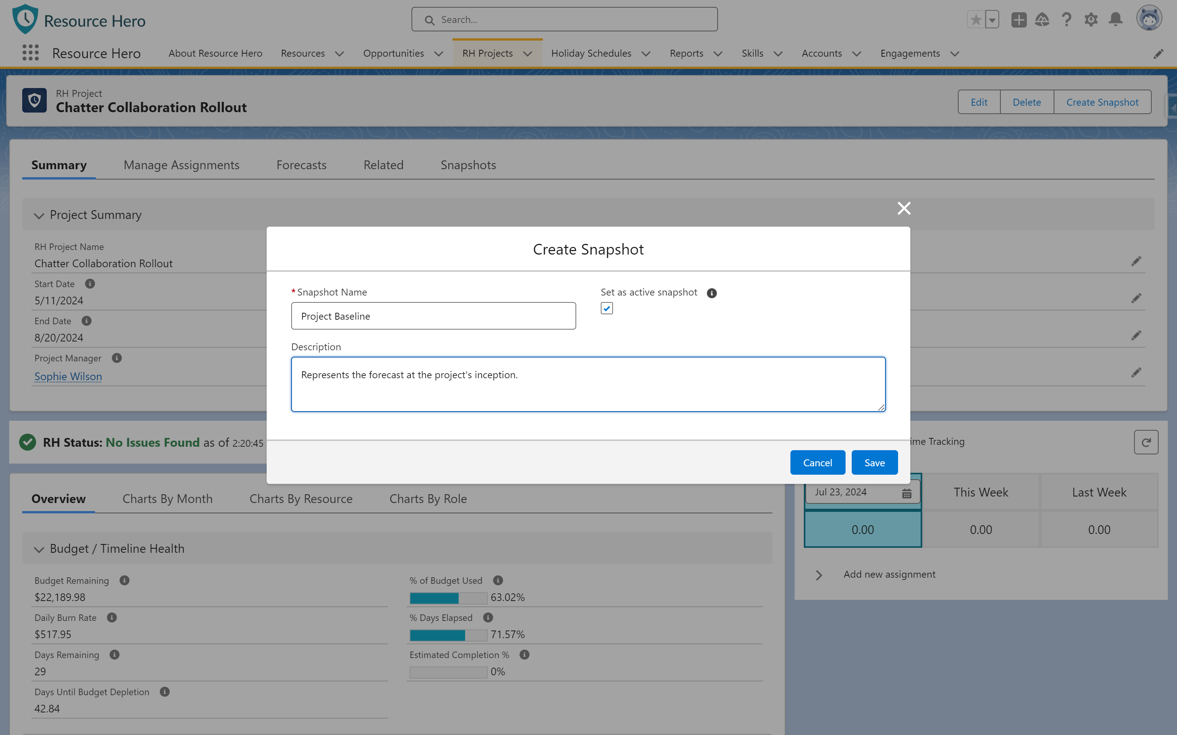
Task: Click the Snapshot Name input field
Action: pyautogui.click(x=433, y=316)
